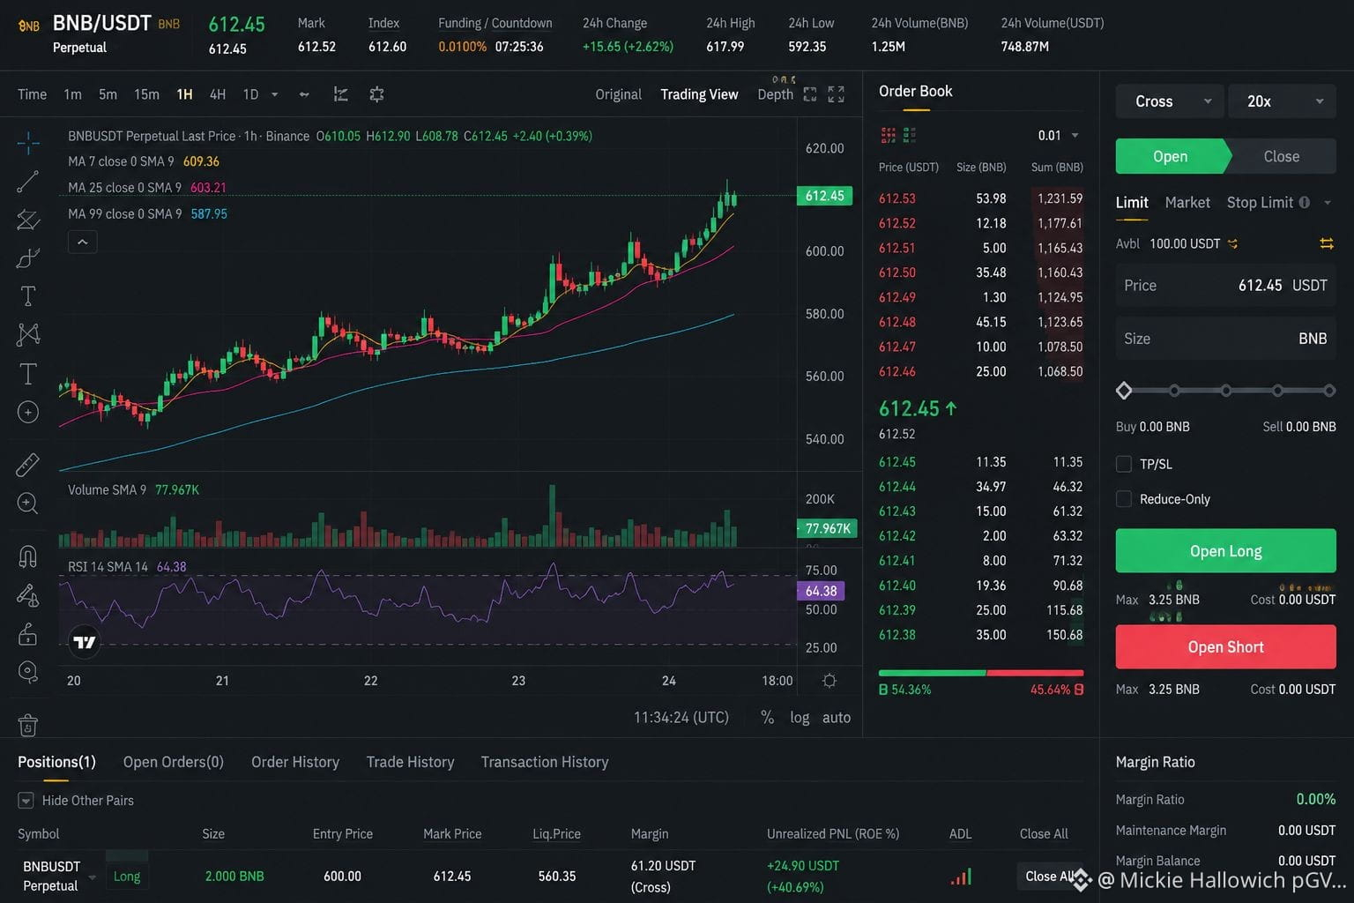Set size slider to the final 100% node

1329,391
